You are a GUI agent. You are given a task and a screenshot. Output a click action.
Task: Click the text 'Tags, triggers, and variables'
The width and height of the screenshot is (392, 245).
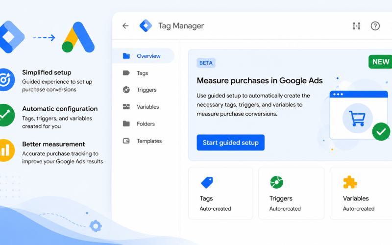click(x=57, y=118)
